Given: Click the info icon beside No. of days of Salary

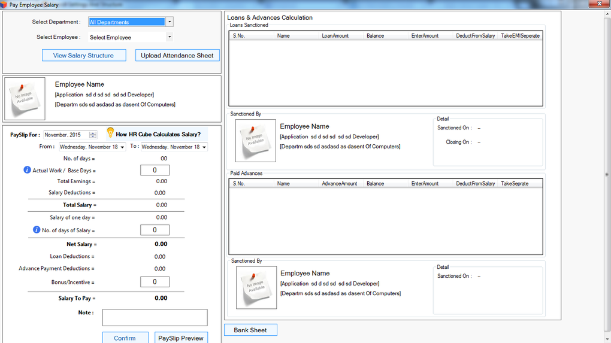Looking at the screenshot, I should pos(36,230).
